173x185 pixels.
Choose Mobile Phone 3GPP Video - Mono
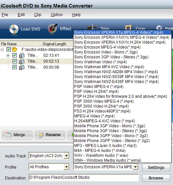122,136
